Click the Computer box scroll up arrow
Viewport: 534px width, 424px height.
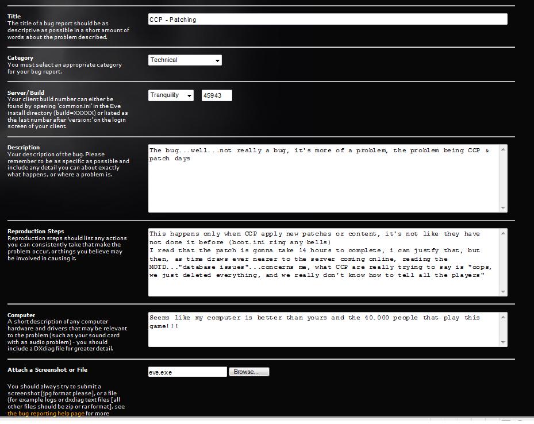(x=504, y=317)
